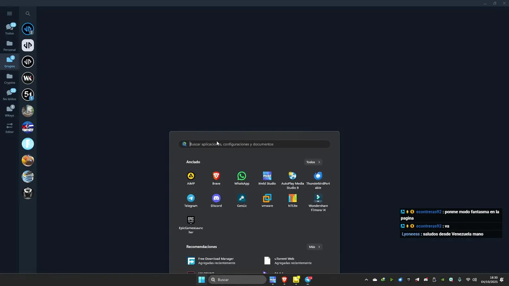Click Editar to edit folders
Viewport: 509px width, 286px height.
(x=10, y=128)
